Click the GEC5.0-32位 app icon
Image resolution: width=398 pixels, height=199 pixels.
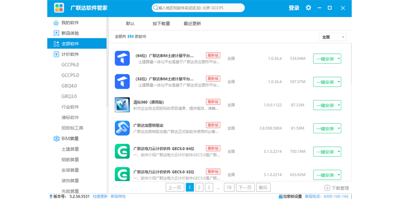[x=122, y=174]
